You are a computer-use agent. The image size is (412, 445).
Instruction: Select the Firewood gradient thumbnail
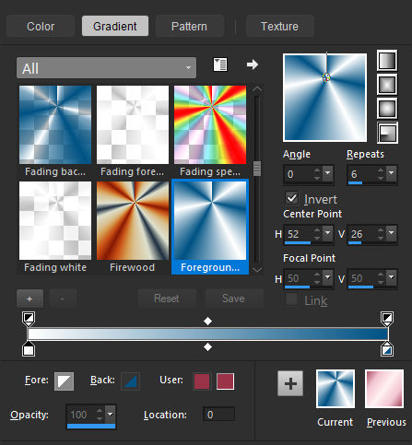point(133,220)
